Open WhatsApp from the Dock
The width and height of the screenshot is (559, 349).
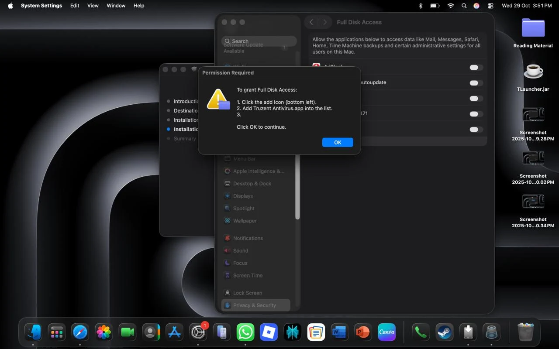coord(245,332)
